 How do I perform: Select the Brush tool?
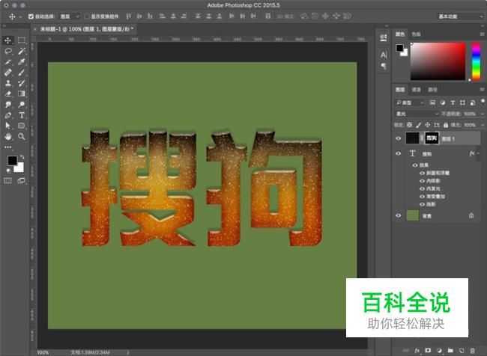click(22, 73)
